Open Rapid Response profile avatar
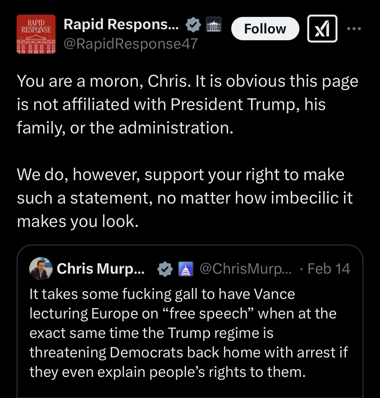Screen dimensions: 380x398 pyautogui.click(x=36, y=34)
